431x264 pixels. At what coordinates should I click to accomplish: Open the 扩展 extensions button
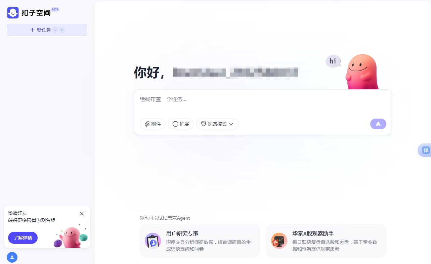(181, 124)
